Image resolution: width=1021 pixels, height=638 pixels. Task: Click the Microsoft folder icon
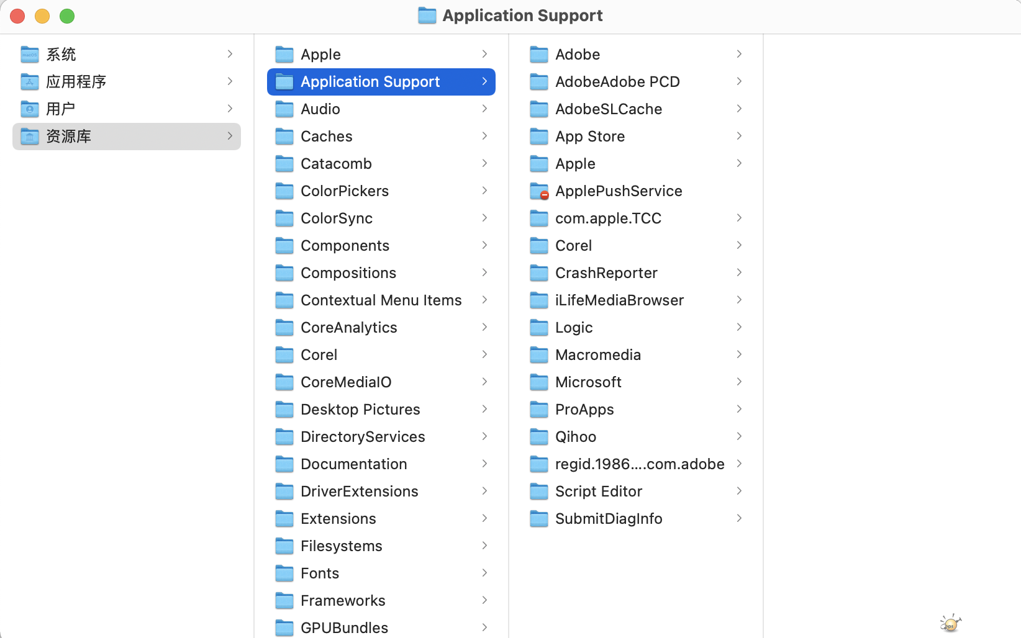[539, 382]
